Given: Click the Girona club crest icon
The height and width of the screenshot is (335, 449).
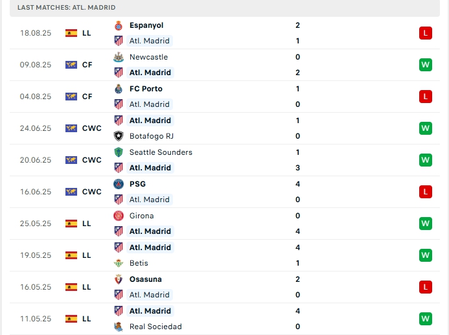Looking at the screenshot, I should pyautogui.click(x=119, y=216).
